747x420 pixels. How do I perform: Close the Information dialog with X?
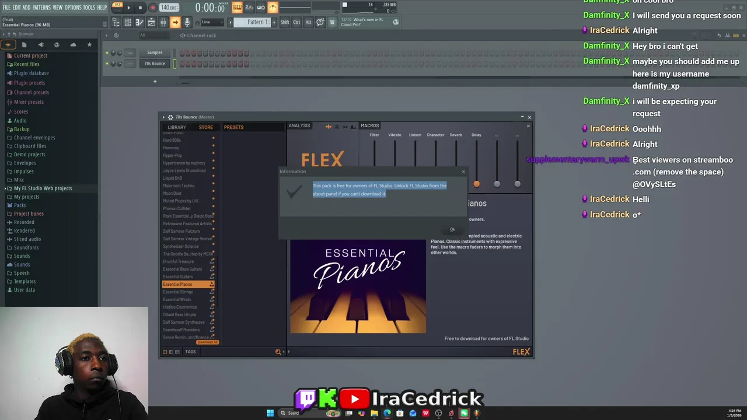tap(463, 171)
